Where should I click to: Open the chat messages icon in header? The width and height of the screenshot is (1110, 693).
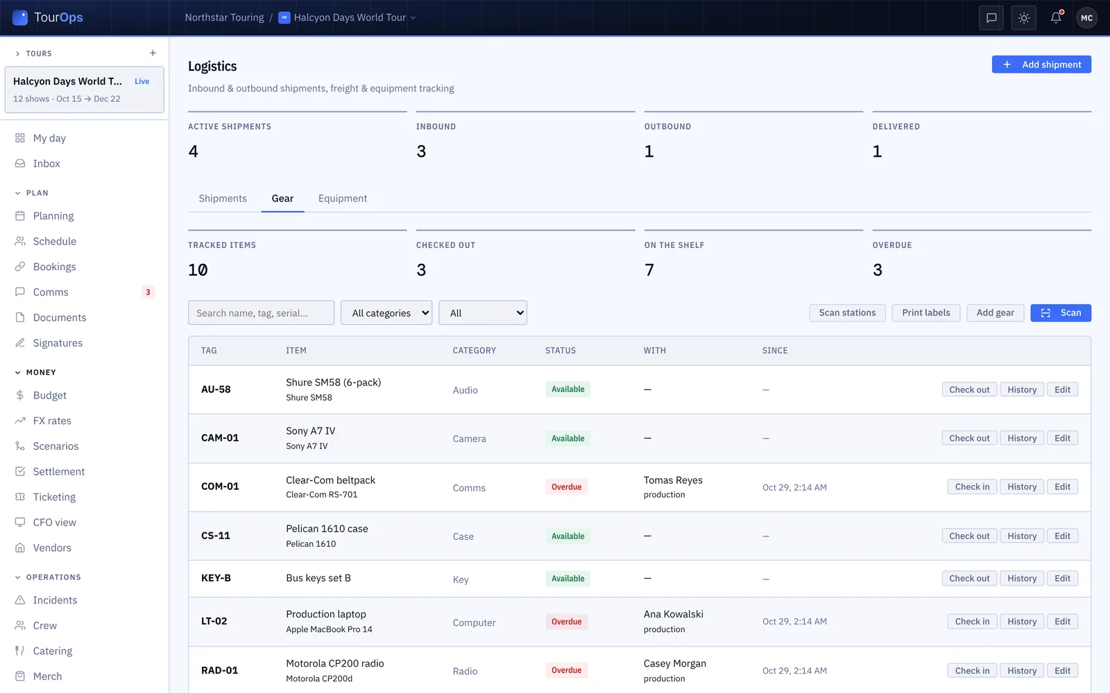coord(991,18)
